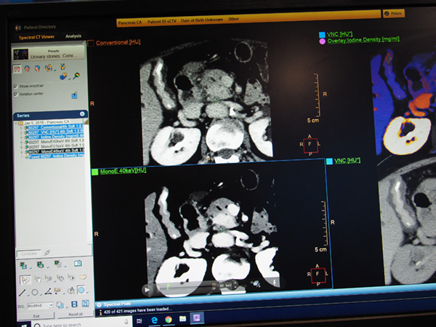The height and width of the screenshot is (327, 436).
Task: Select the circle ellipse ROI tool
Action: click(35, 292)
